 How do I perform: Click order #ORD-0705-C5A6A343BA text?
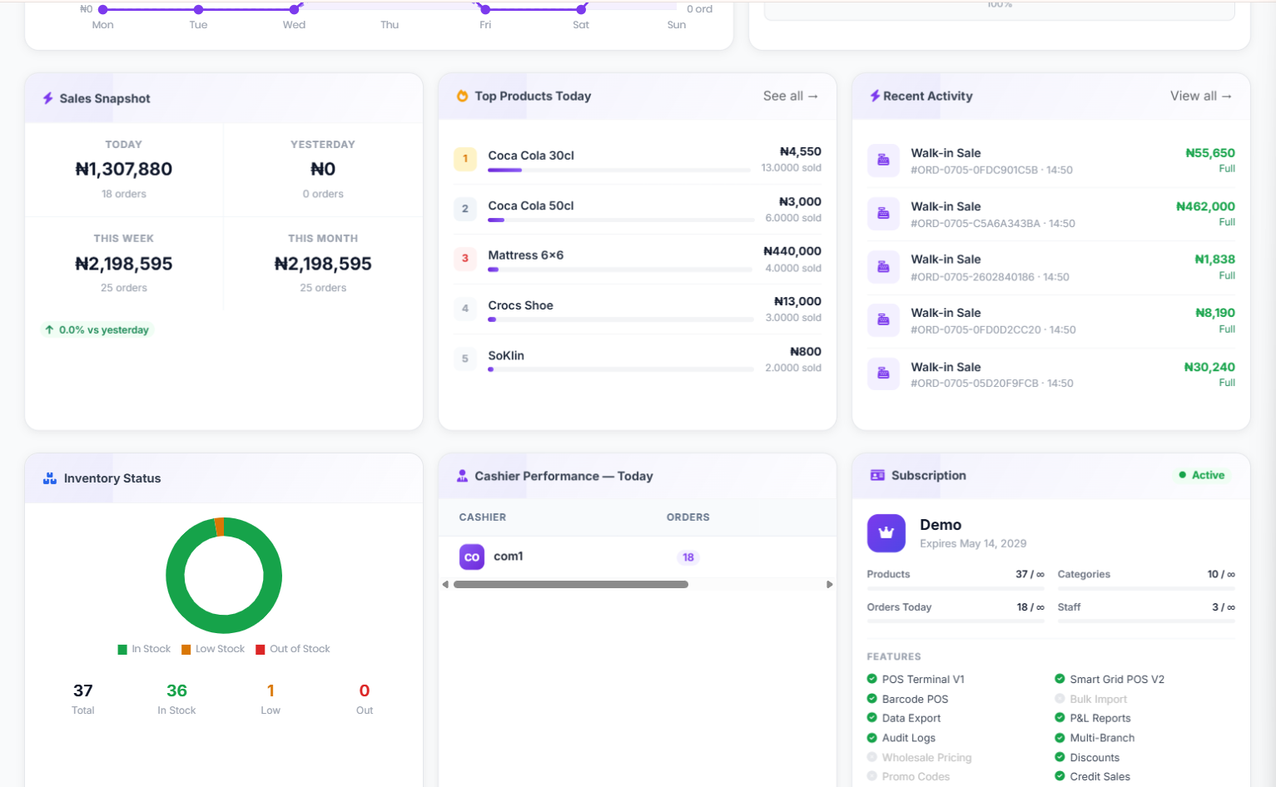tap(976, 224)
